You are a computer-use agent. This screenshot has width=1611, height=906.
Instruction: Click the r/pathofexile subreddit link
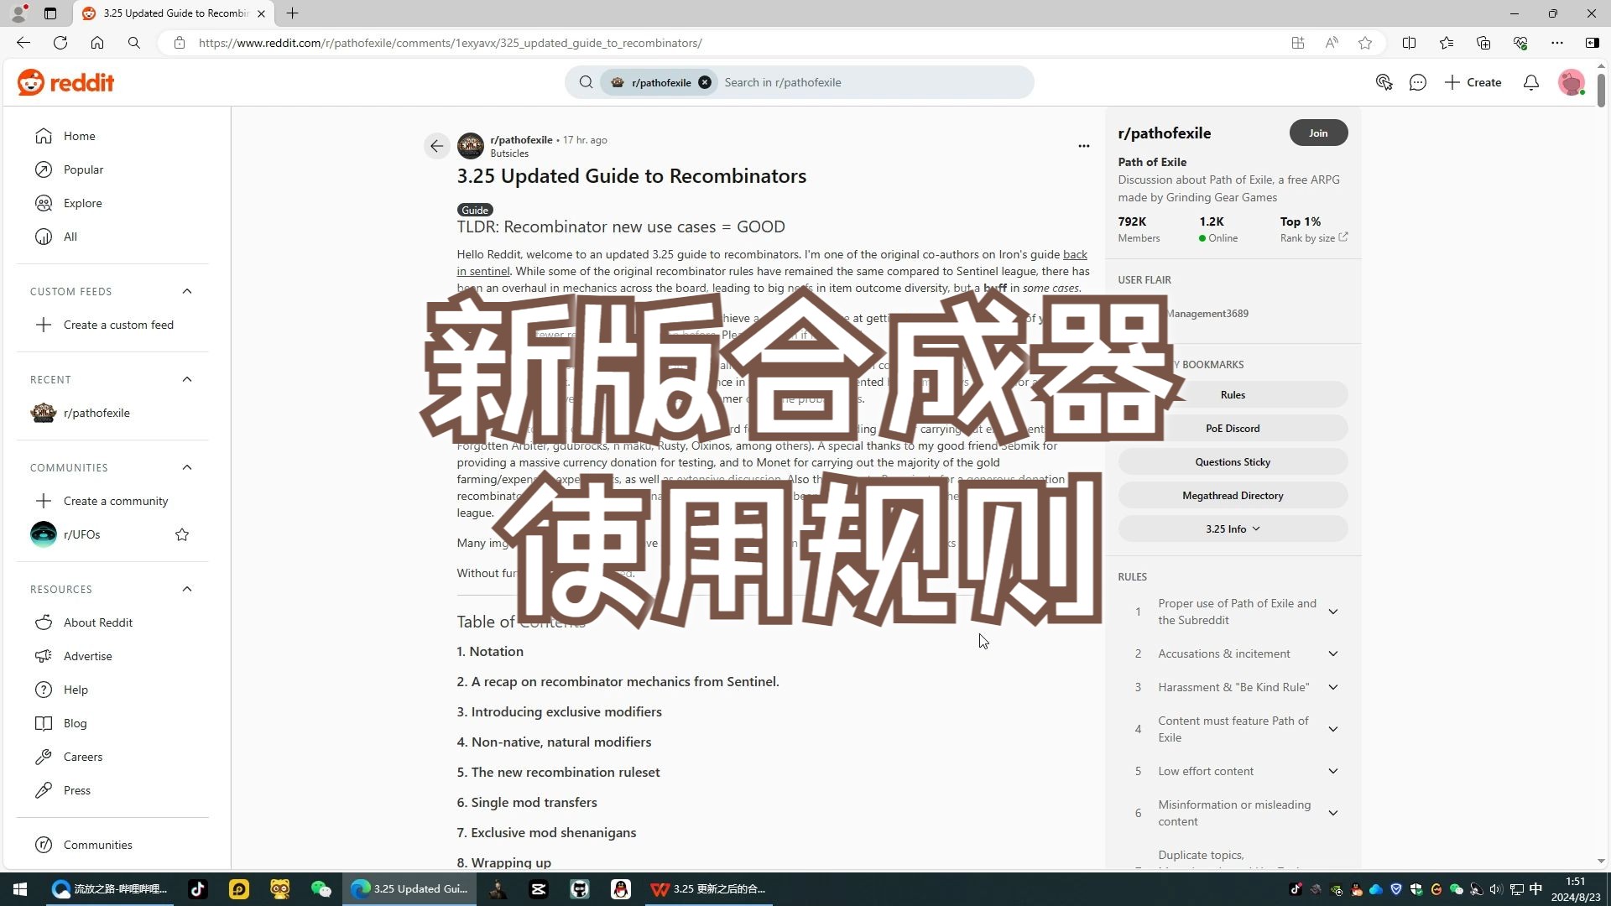point(96,413)
